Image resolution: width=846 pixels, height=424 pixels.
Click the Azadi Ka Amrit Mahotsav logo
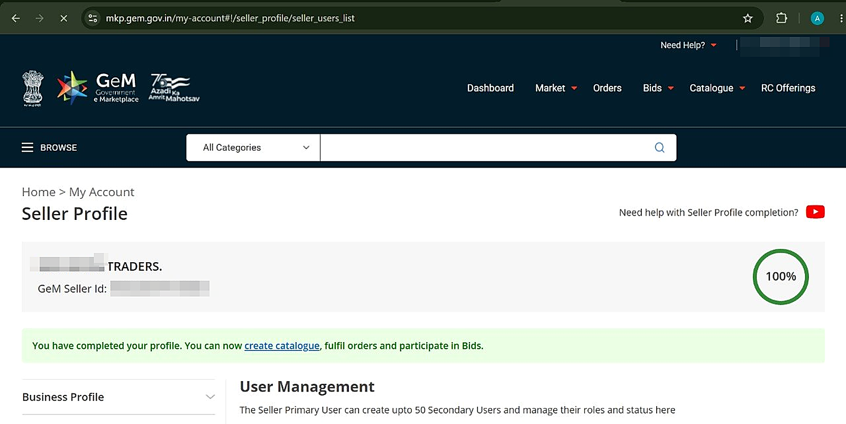[174, 88]
